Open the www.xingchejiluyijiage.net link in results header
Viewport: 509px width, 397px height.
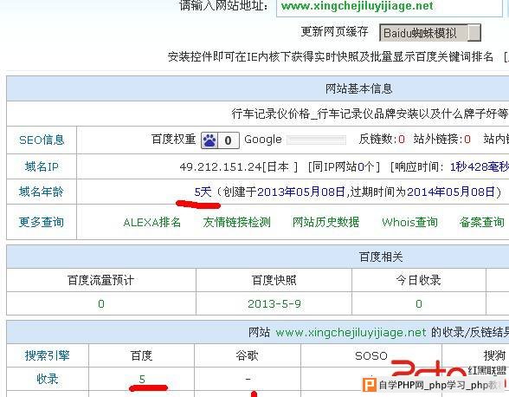click(351, 333)
